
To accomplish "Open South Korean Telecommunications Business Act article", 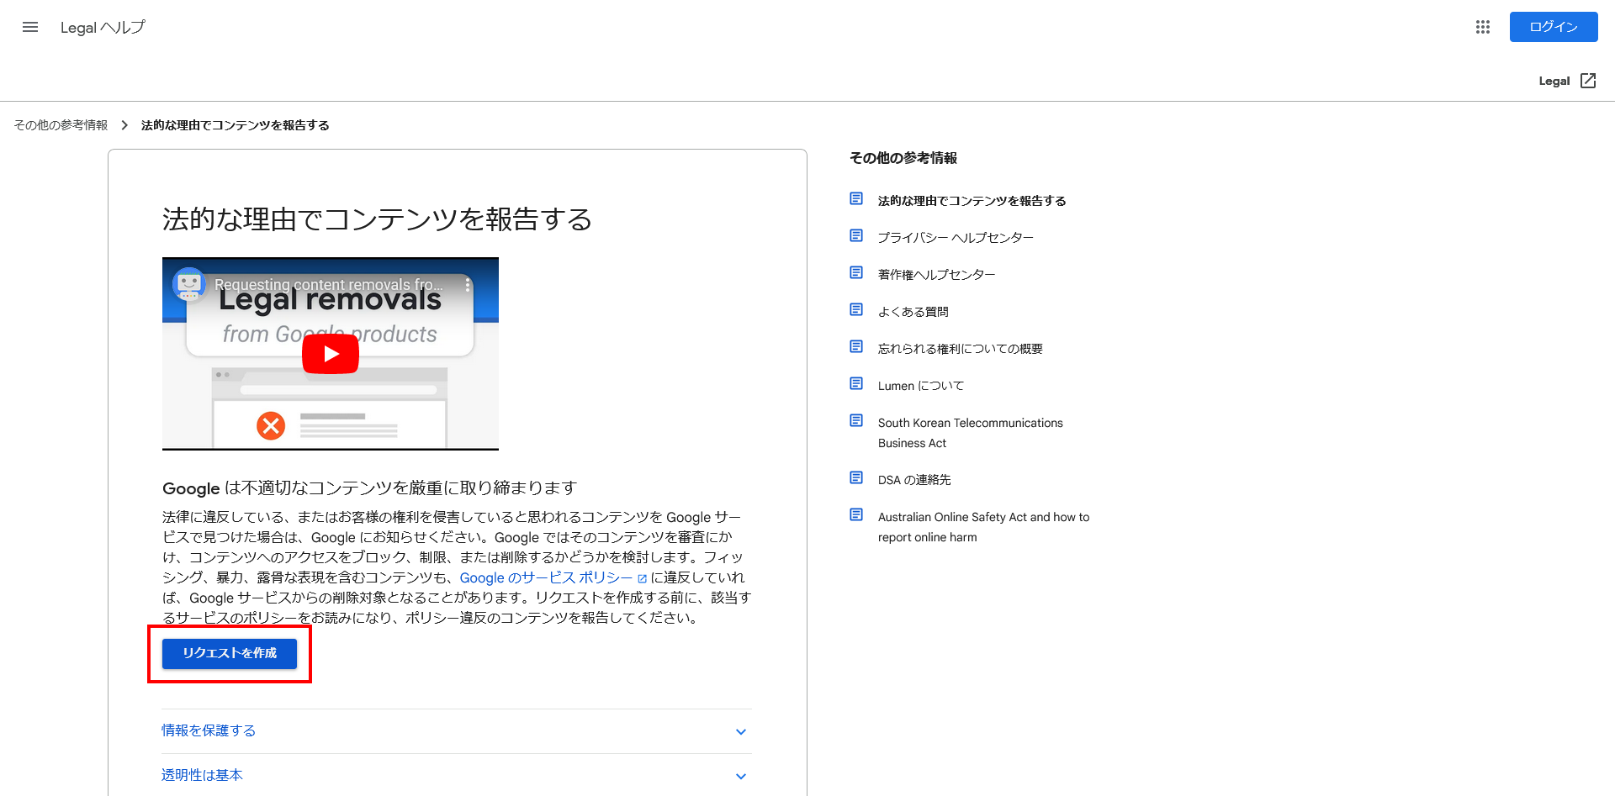I will (971, 433).
